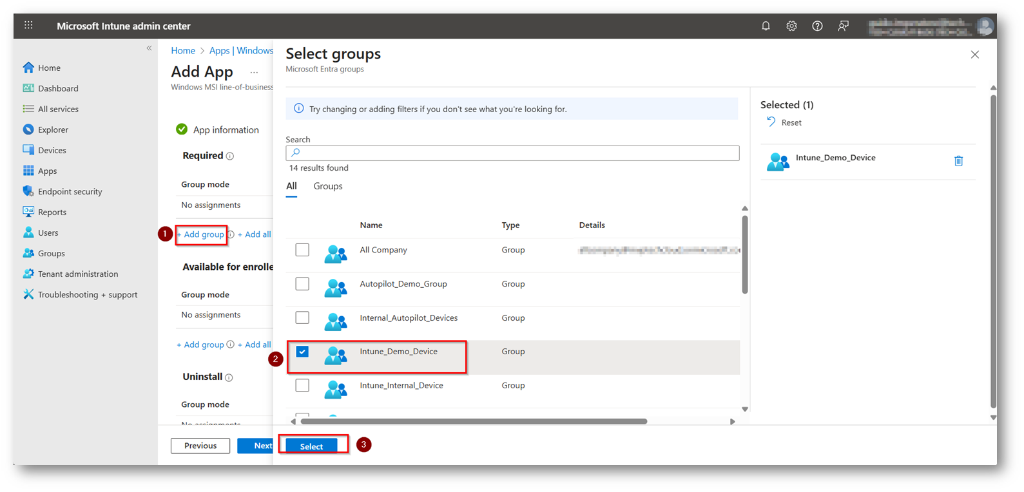This screenshot has width=1024, height=492.
Task: Click the Type column header
Action: [510, 225]
